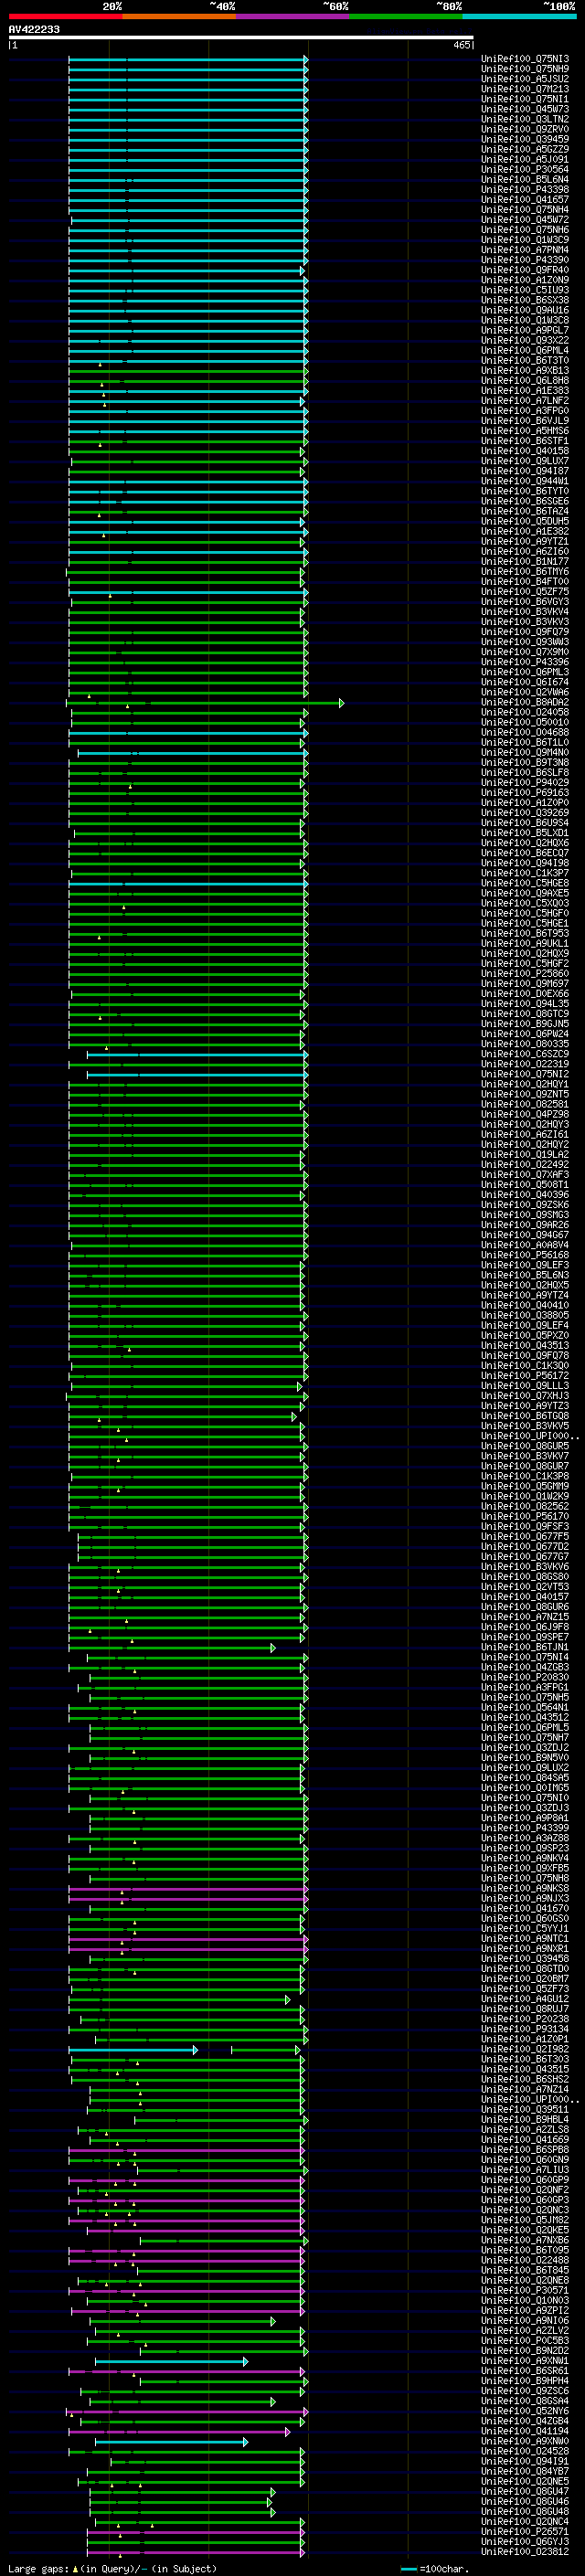Select the UniRef100_B6T3T0 label
585x2576 pixels.
(x=525, y=360)
